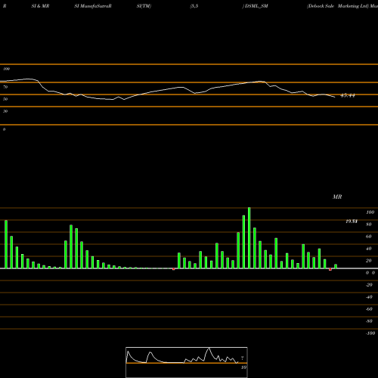
Task: Click the RSI current value 45.44
Action: 348,95
